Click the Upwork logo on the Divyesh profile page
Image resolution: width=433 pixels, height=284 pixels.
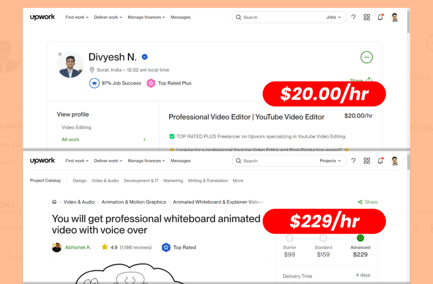pyautogui.click(x=42, y=17)
